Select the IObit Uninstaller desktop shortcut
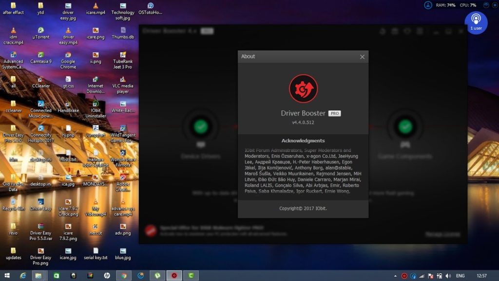The height and width of the screenshot is (281, 499). 96,110
